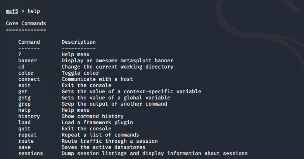The height and width of the screenshot is (159, 304).
Task: Click the route command entry
Action: click(26, 141)
